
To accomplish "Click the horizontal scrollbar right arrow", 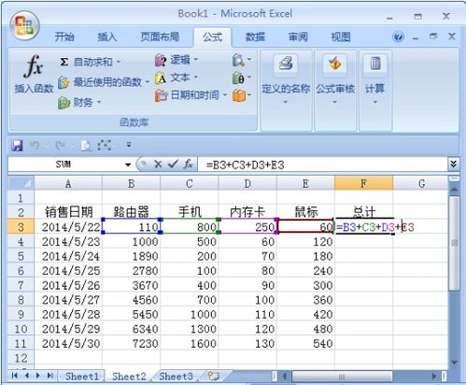I will click(434, 376).
